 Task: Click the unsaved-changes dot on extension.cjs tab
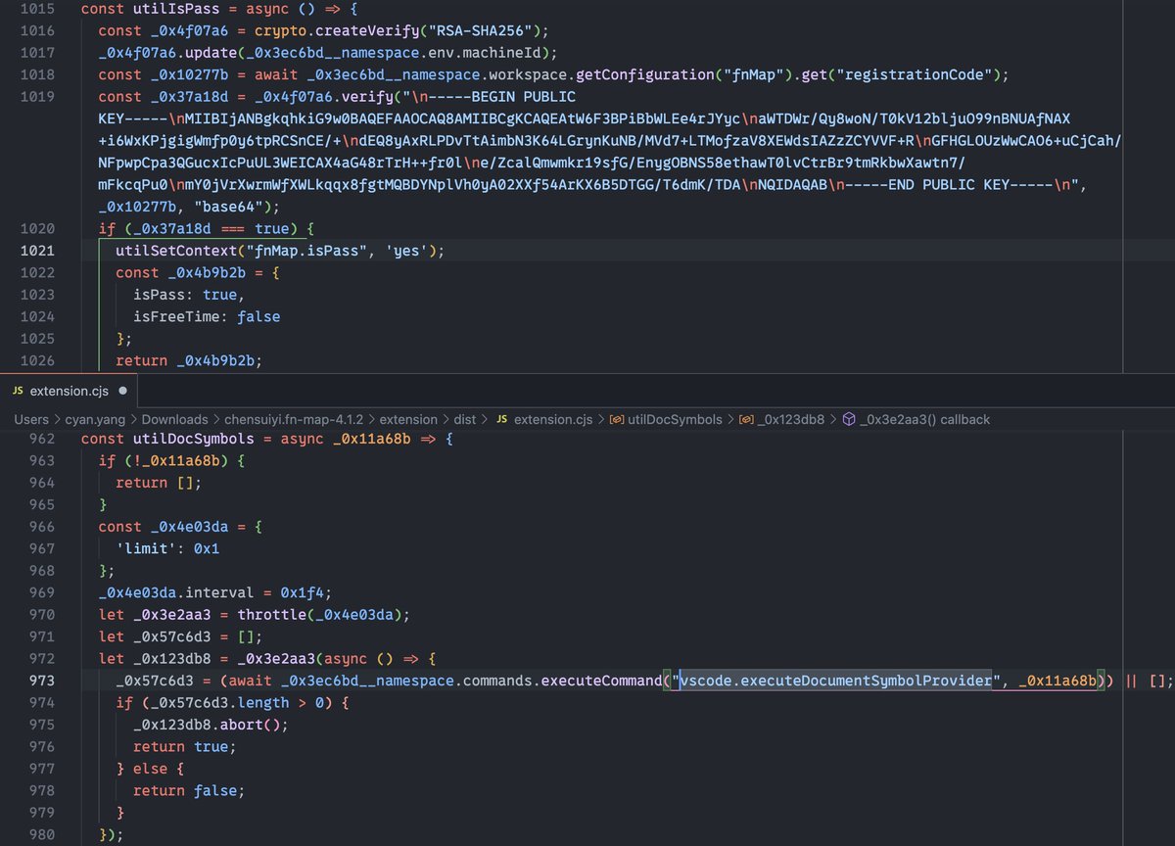click(x=122, y=391)
